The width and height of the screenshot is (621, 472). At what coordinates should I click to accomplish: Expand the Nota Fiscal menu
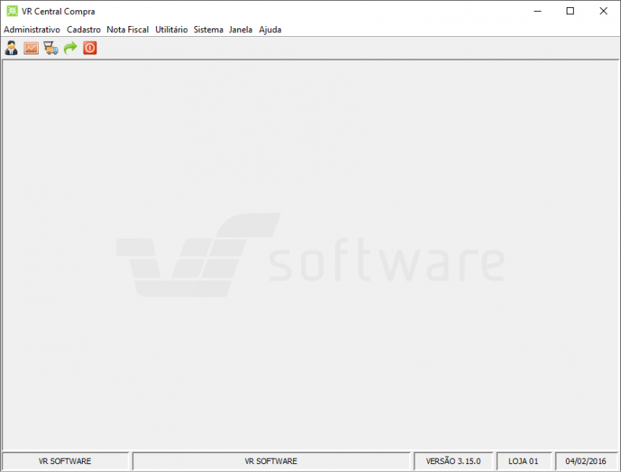pos(128,29)
